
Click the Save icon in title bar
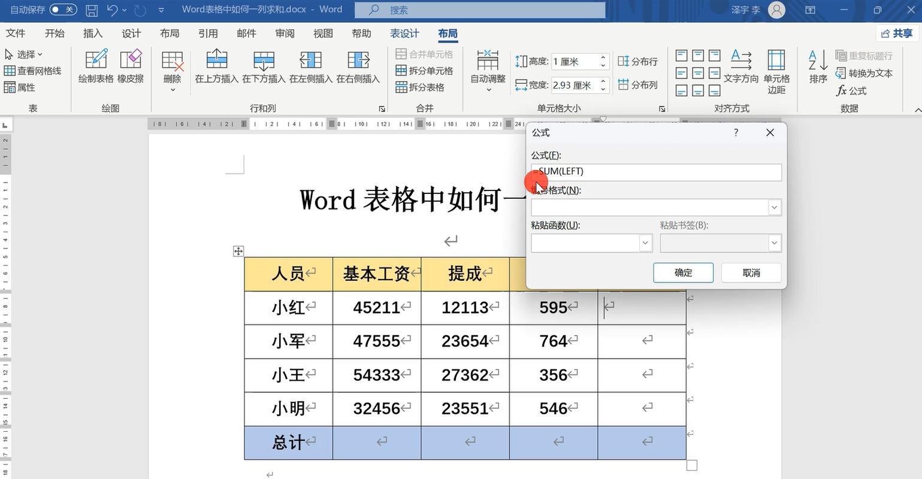click(x=91, y=10)
